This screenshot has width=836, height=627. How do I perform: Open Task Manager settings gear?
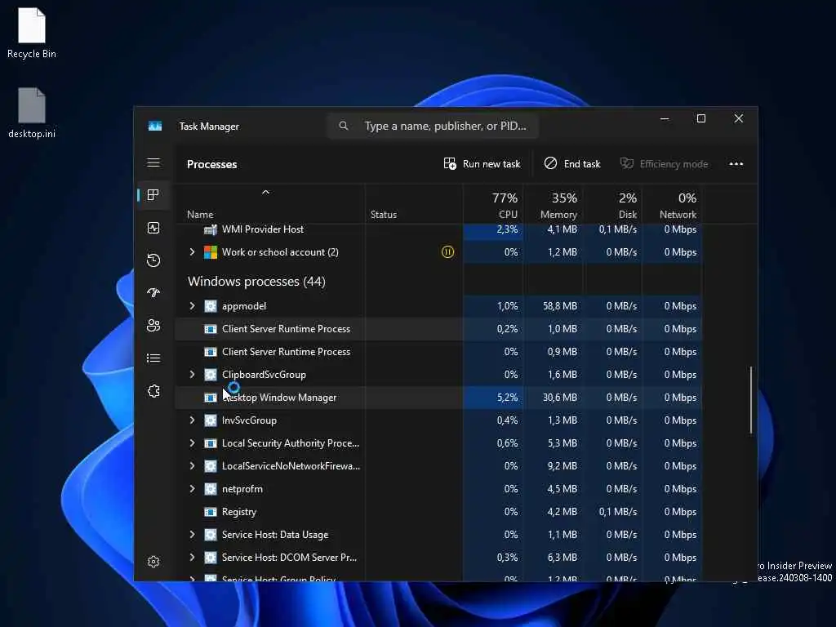pos(153,562)
